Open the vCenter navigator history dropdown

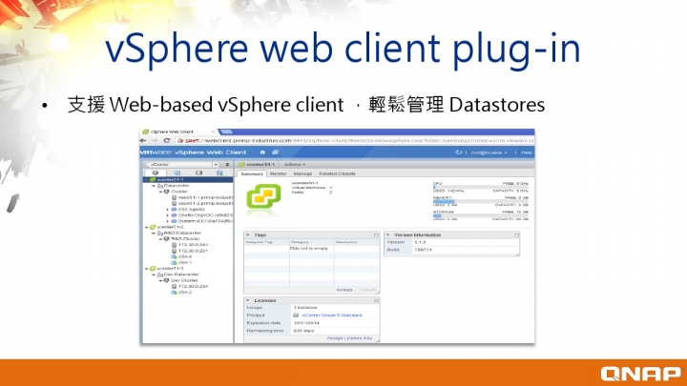[x=216, y=165]
